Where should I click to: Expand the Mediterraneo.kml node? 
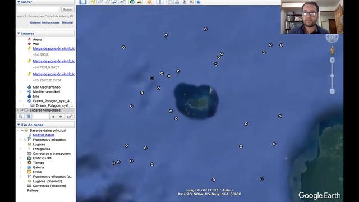(x=21, y=91)
